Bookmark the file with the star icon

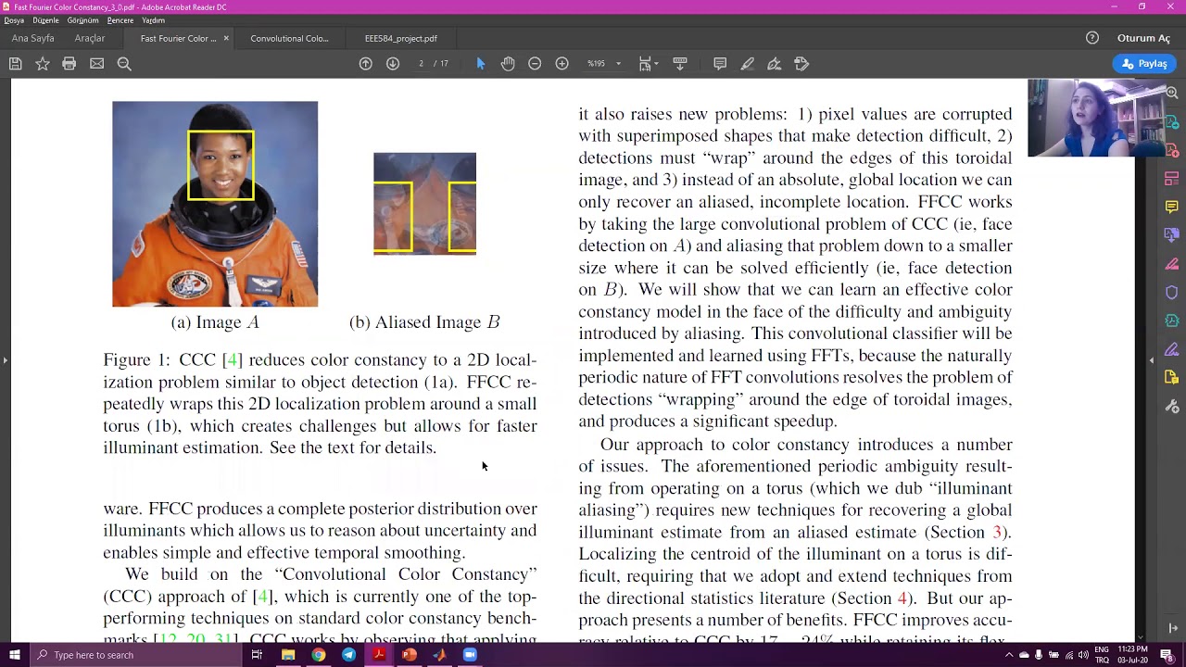click(x=43, y=64)
